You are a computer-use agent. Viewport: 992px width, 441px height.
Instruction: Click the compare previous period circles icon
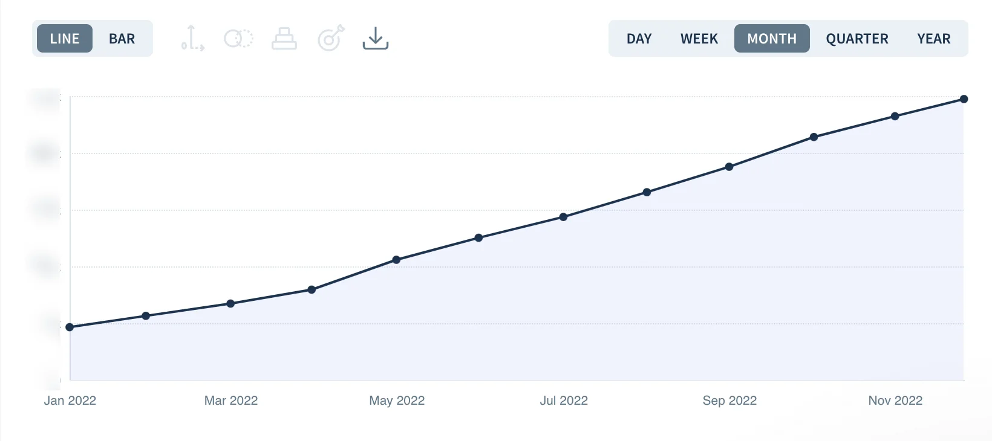(x=238, y=39)
